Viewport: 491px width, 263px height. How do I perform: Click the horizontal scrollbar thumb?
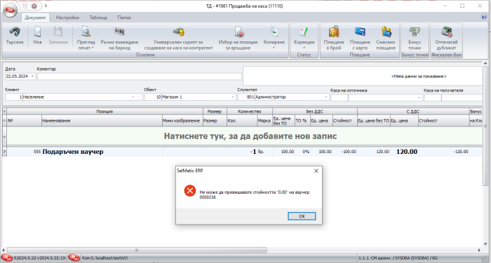coord(137,250)
